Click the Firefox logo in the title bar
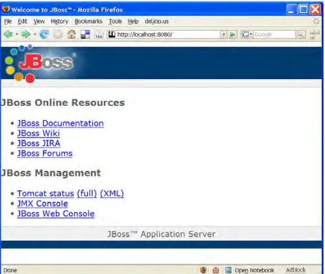This screenshot has width=325, height=274. [x=6, y=9]
